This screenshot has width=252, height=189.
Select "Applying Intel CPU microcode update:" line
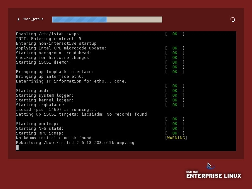[x=61, y=48]
